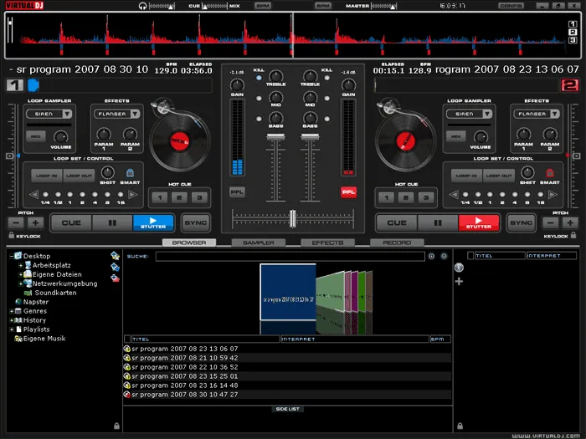Expand the Playlists tree node
This screenshot has width=586, height=439.
[11, 329]
